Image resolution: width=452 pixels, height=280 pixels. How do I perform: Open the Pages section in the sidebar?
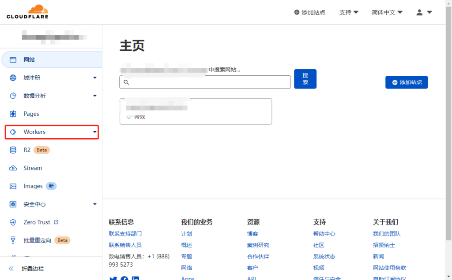click(x=34, y=114)
